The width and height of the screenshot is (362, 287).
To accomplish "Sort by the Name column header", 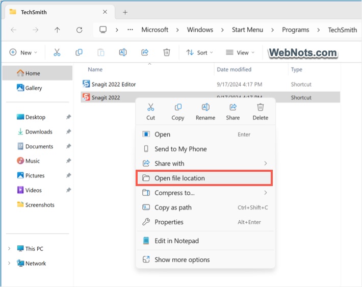I will pyautogui.click(x=95, y=69).
